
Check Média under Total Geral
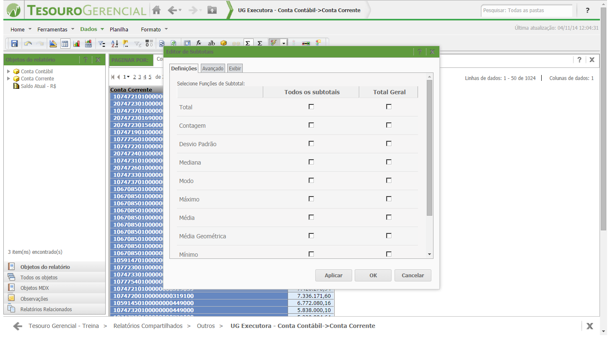click(x=389, y=217)
